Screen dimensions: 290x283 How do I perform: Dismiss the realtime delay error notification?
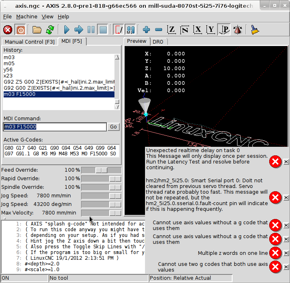[x=286, y=162]
